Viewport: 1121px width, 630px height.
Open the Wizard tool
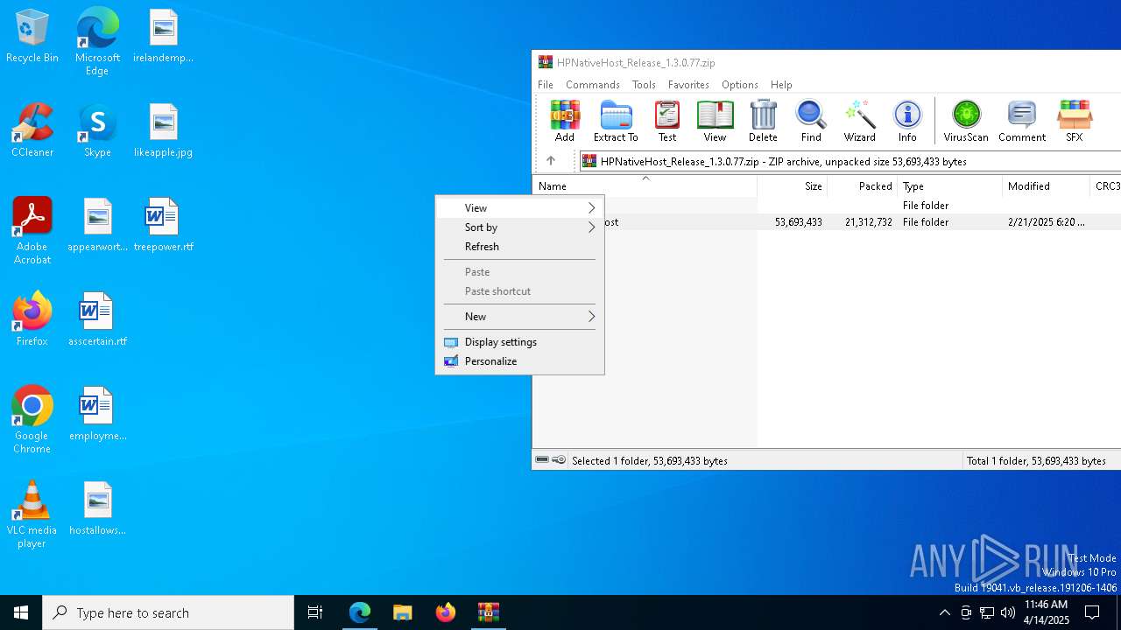coord(859,121)
